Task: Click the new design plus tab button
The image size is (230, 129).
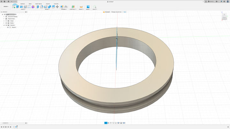Action: pos(206,2)
